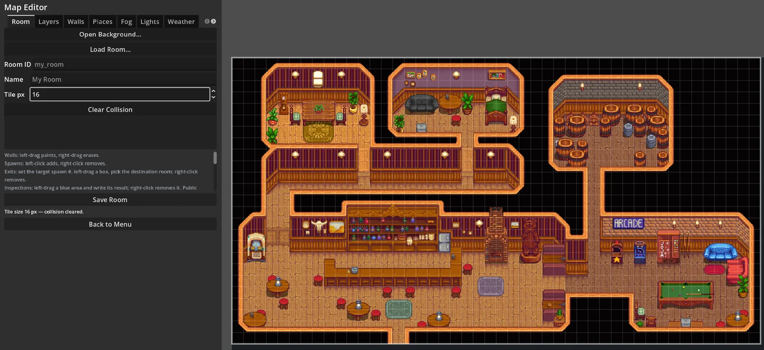Switch to the Room tab

pyautogui.click(x=21, y=21)
